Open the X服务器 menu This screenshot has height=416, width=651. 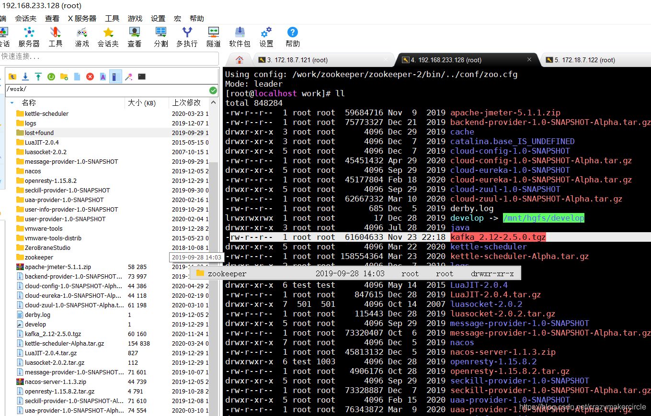(82, 18)
